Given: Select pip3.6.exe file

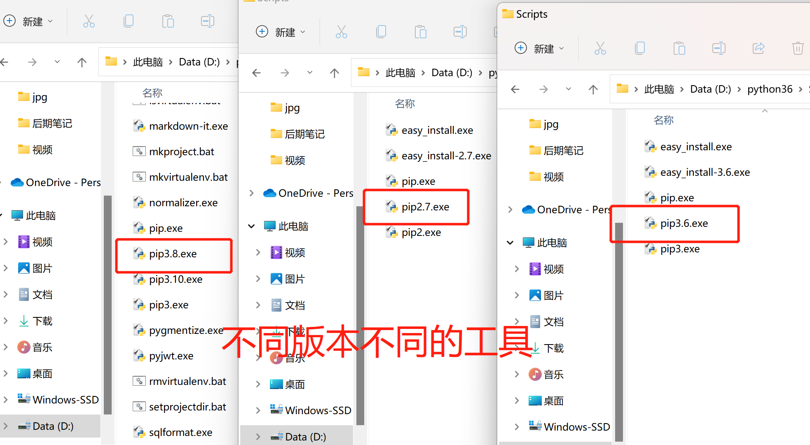Looking at the screenshot, I should click(x=684, y=224).
